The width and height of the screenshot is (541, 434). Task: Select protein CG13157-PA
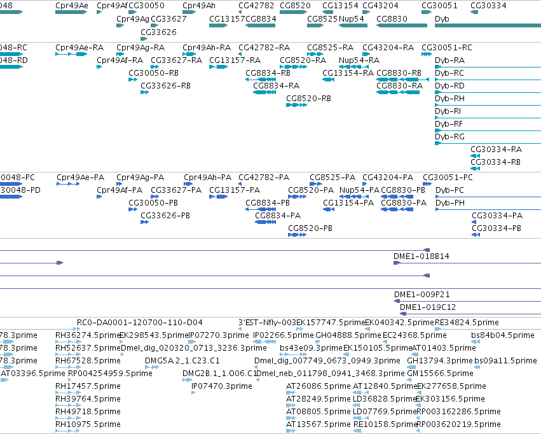point(219,197)
